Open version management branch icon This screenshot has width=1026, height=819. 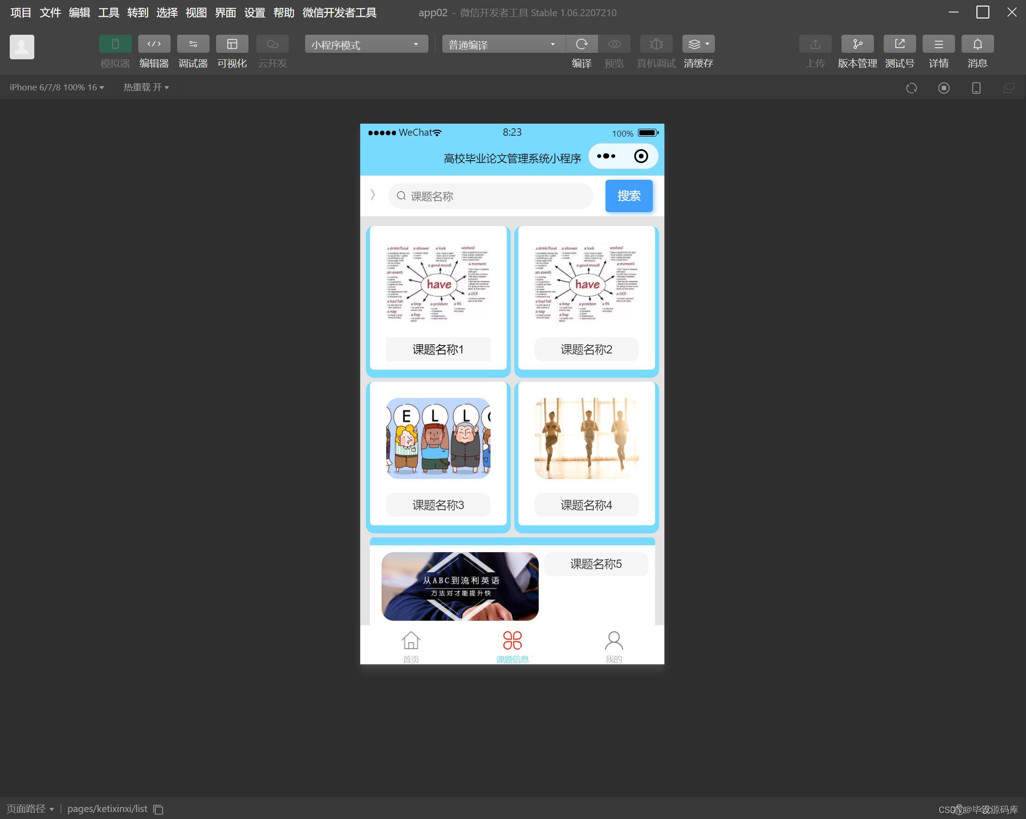click(x=857, y=44)
